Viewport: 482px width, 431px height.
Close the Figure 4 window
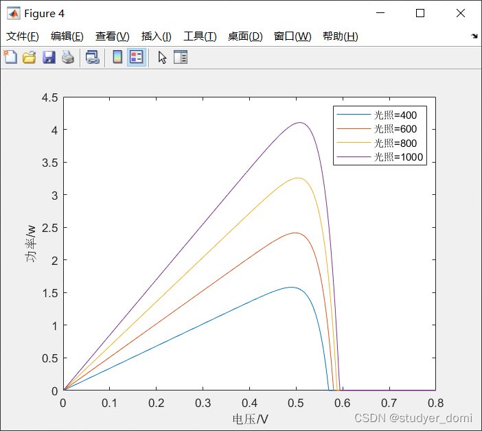[x=461, y=13]
